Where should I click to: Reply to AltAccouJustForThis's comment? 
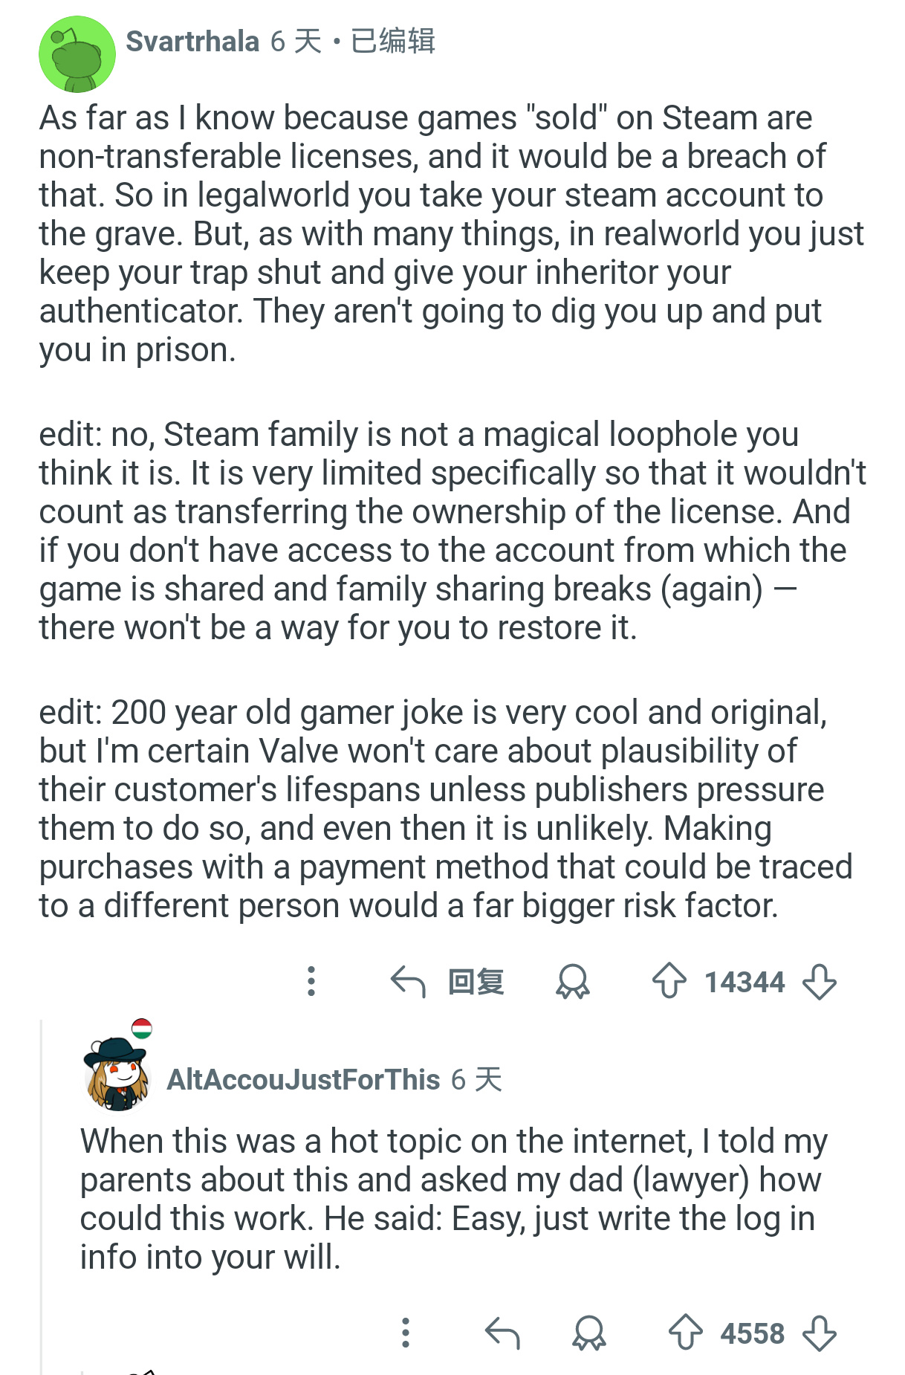click(502, 1333)
